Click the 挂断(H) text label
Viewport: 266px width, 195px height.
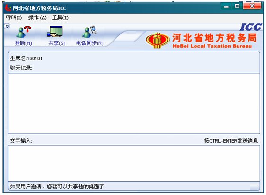click(23, 43)
